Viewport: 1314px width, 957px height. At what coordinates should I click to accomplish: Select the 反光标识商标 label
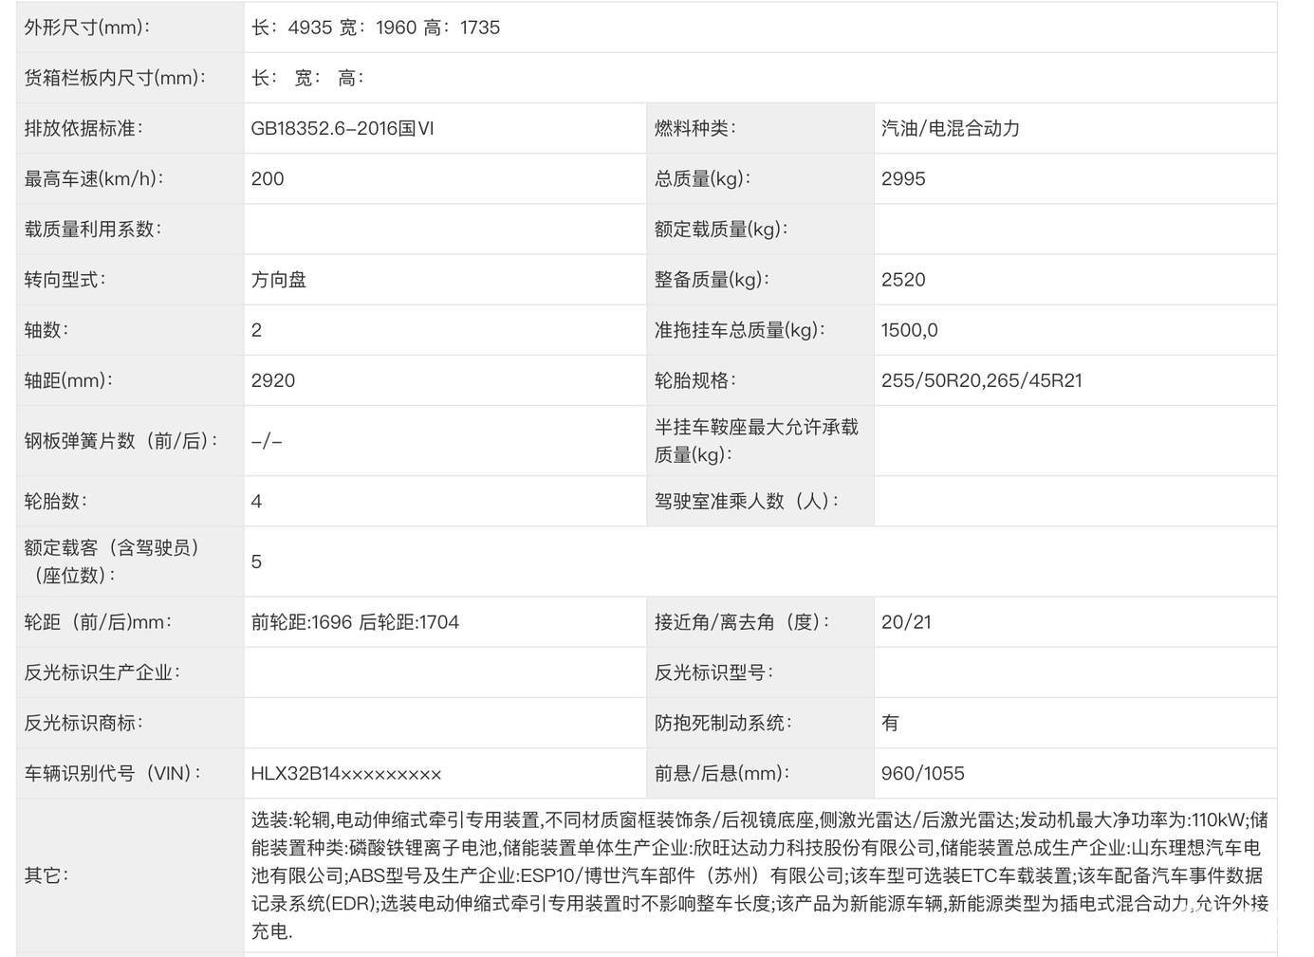pos(83,723)
